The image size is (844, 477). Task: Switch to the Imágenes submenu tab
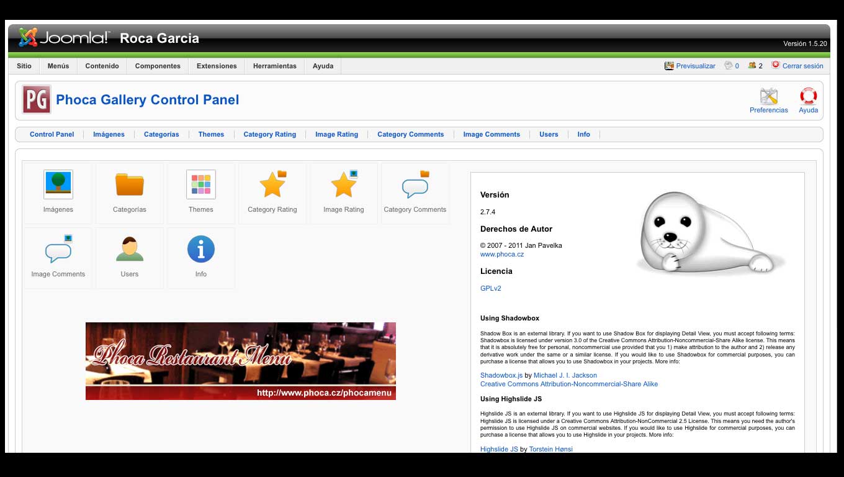tap(109, 134)
